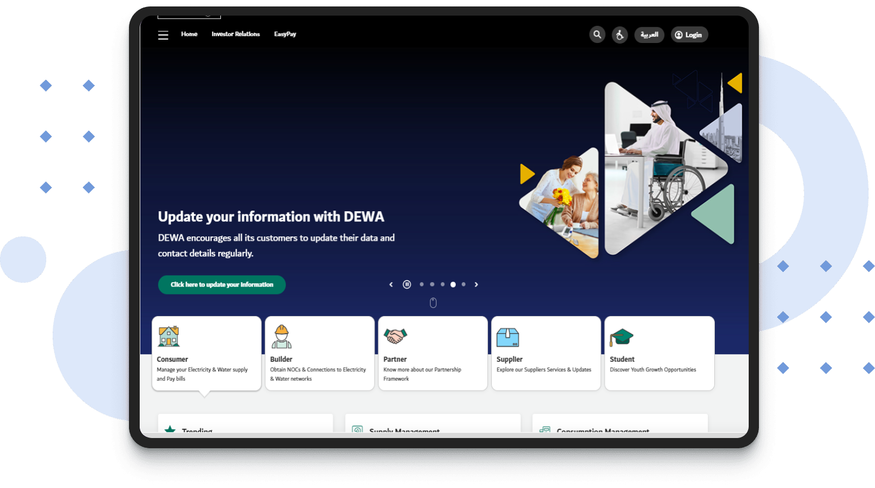Click the Consumer house icon
The width and height of the screenshot is (875, 488).
[x=169, y=336]
